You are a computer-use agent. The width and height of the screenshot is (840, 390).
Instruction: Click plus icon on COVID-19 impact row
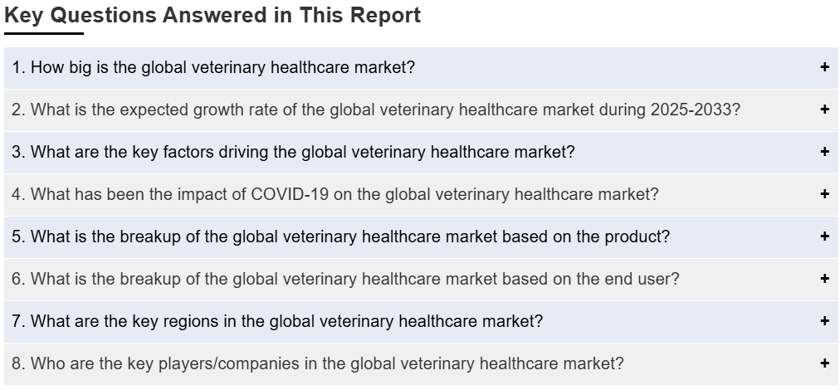824,194
